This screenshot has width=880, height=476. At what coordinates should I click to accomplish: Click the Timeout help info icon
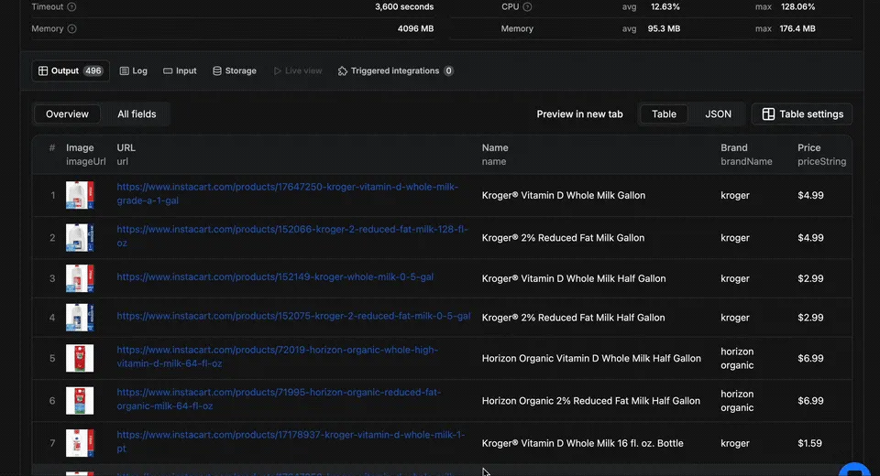(x=72, y=7)
